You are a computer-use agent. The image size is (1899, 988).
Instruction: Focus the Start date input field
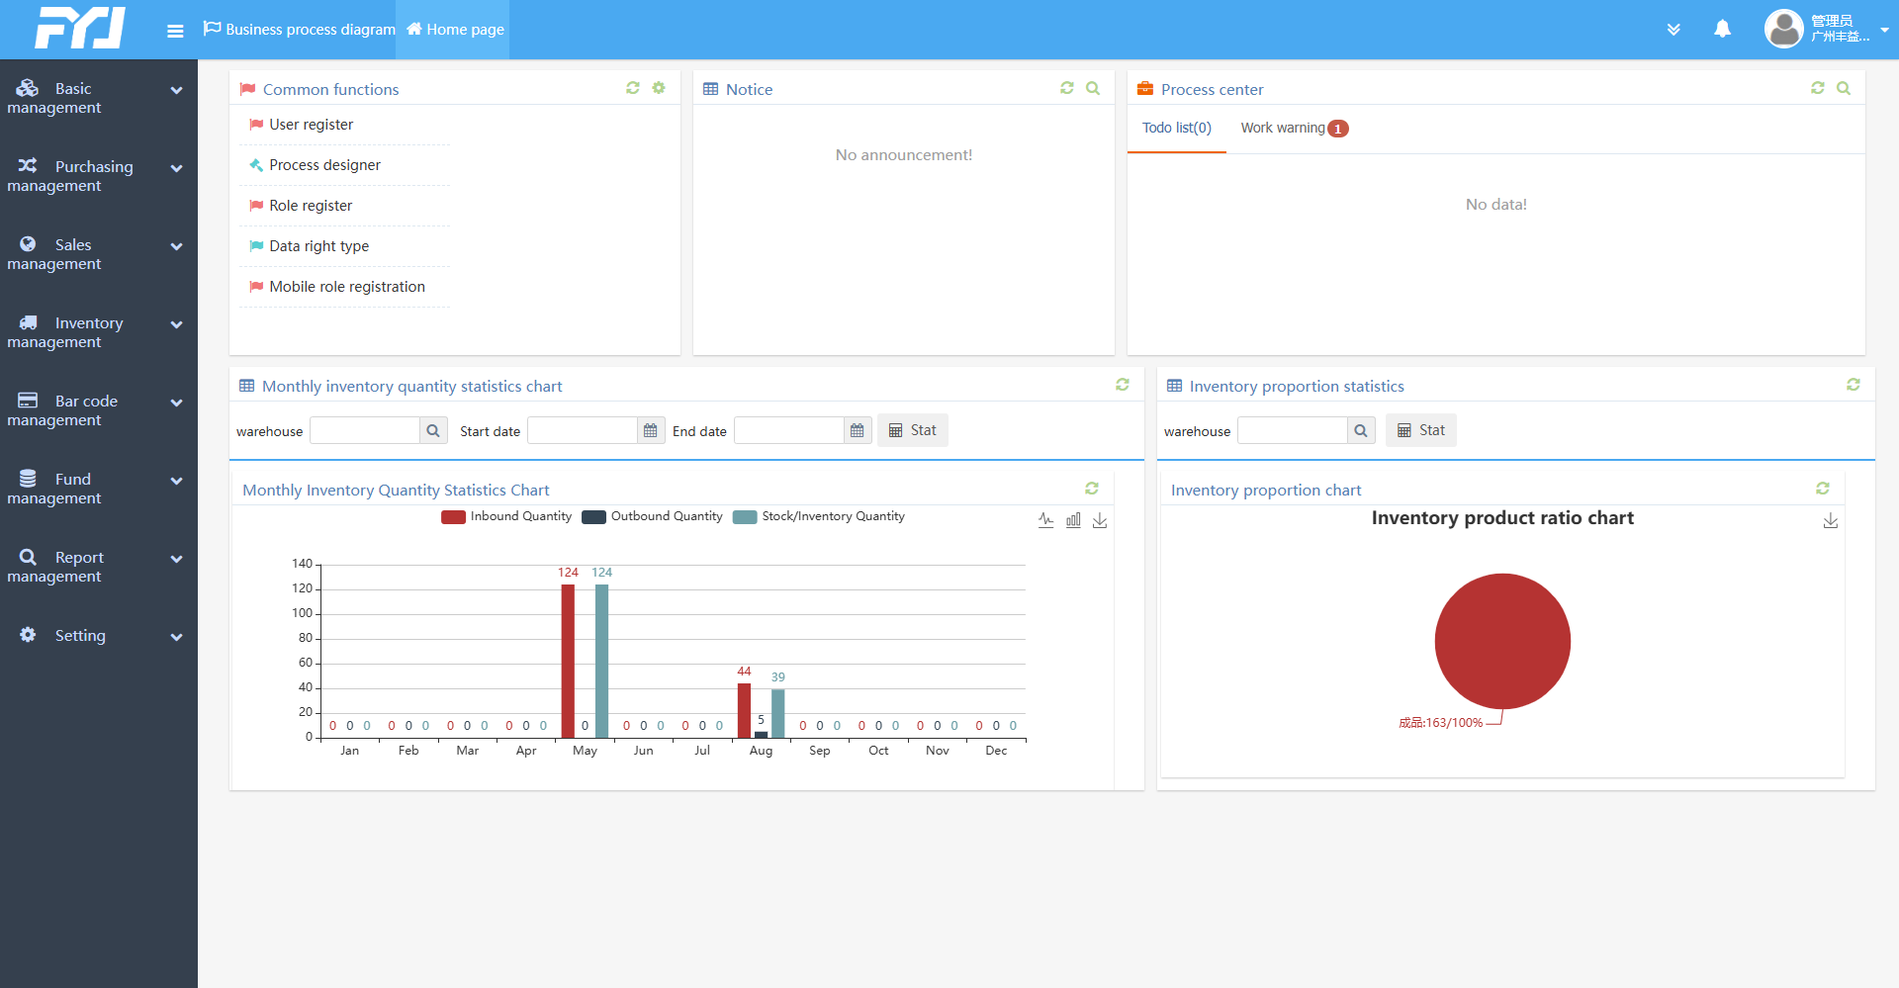coord(583,430)
